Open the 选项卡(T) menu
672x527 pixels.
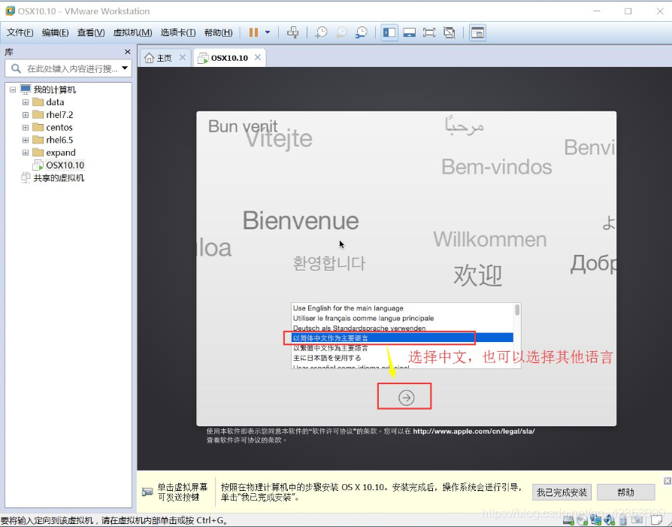[x=178, y=32]
